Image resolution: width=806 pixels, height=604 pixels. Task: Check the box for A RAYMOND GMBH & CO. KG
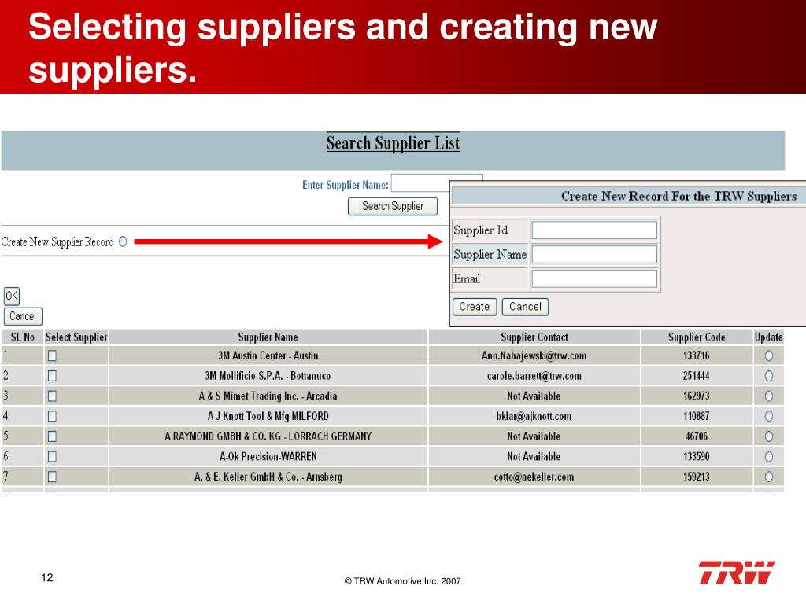pos(52,436)
